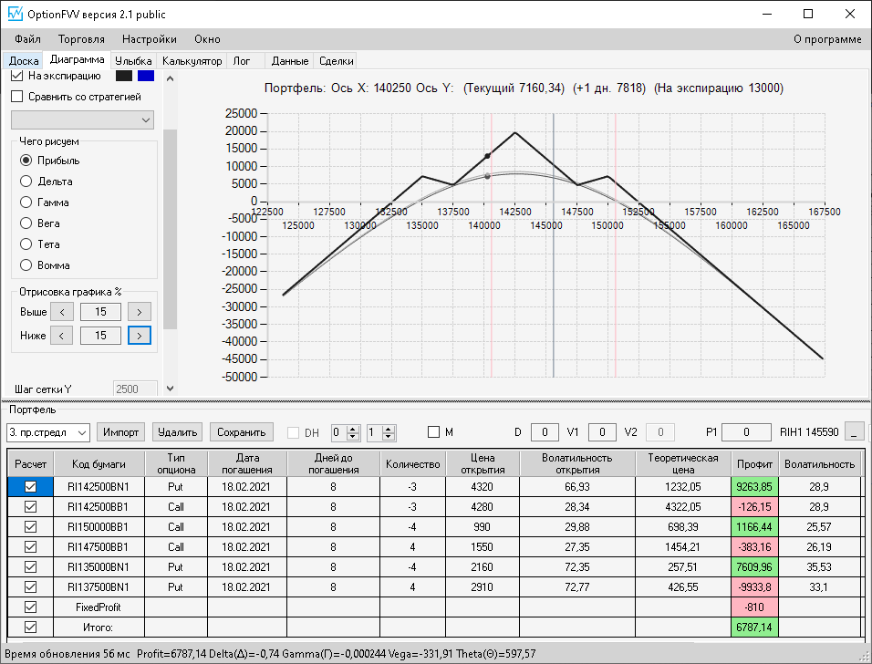The image size is (872, 664).
Task: Enable Сравнить со стратегией checkbox
Action: (x=17, y=97)
